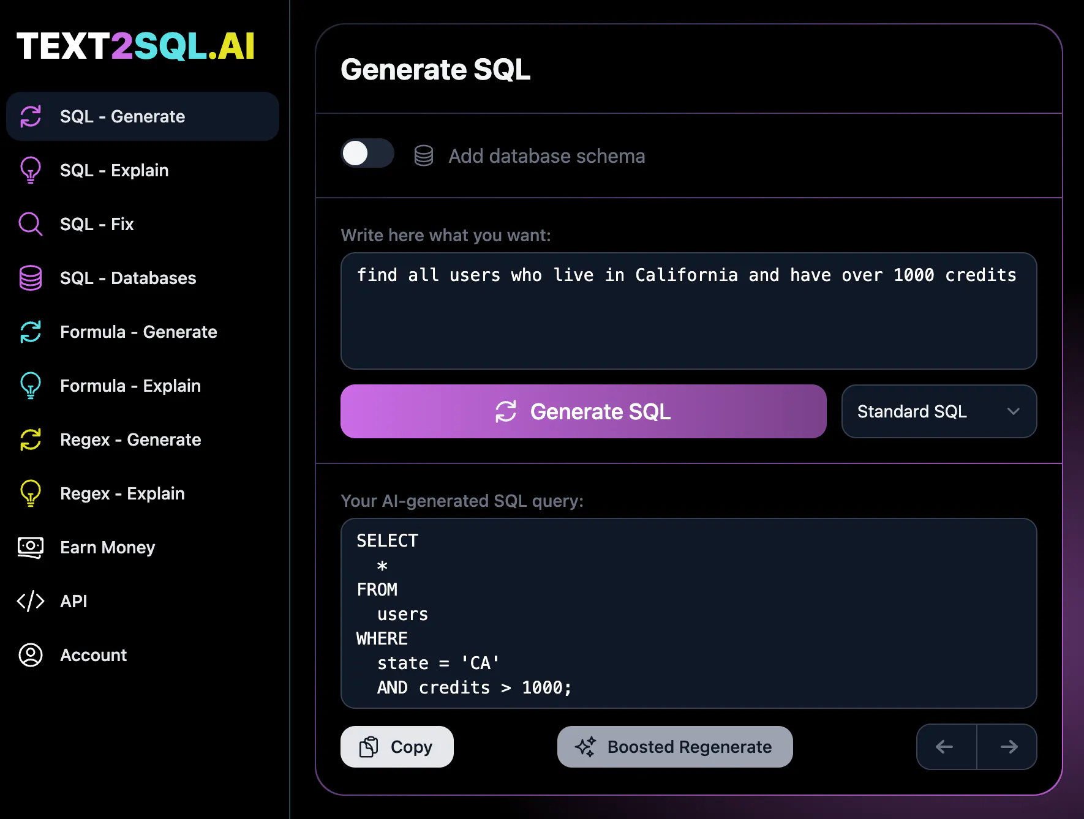Click the SQL - Fix magnifier icon
1084x819 pixels.
pos(31,224)
